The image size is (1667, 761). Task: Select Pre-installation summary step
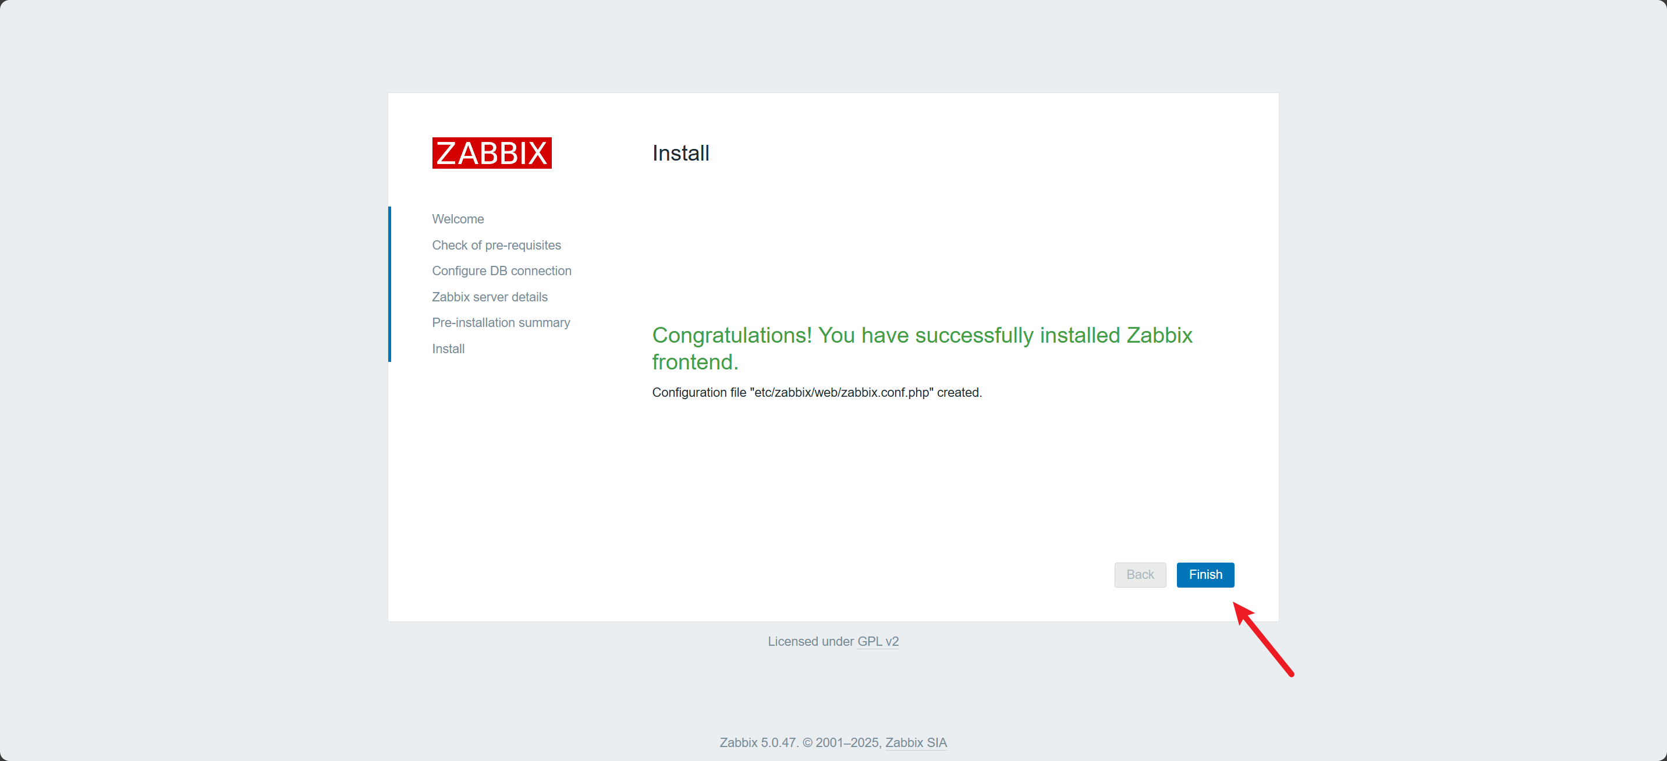[x=501, y=322]
